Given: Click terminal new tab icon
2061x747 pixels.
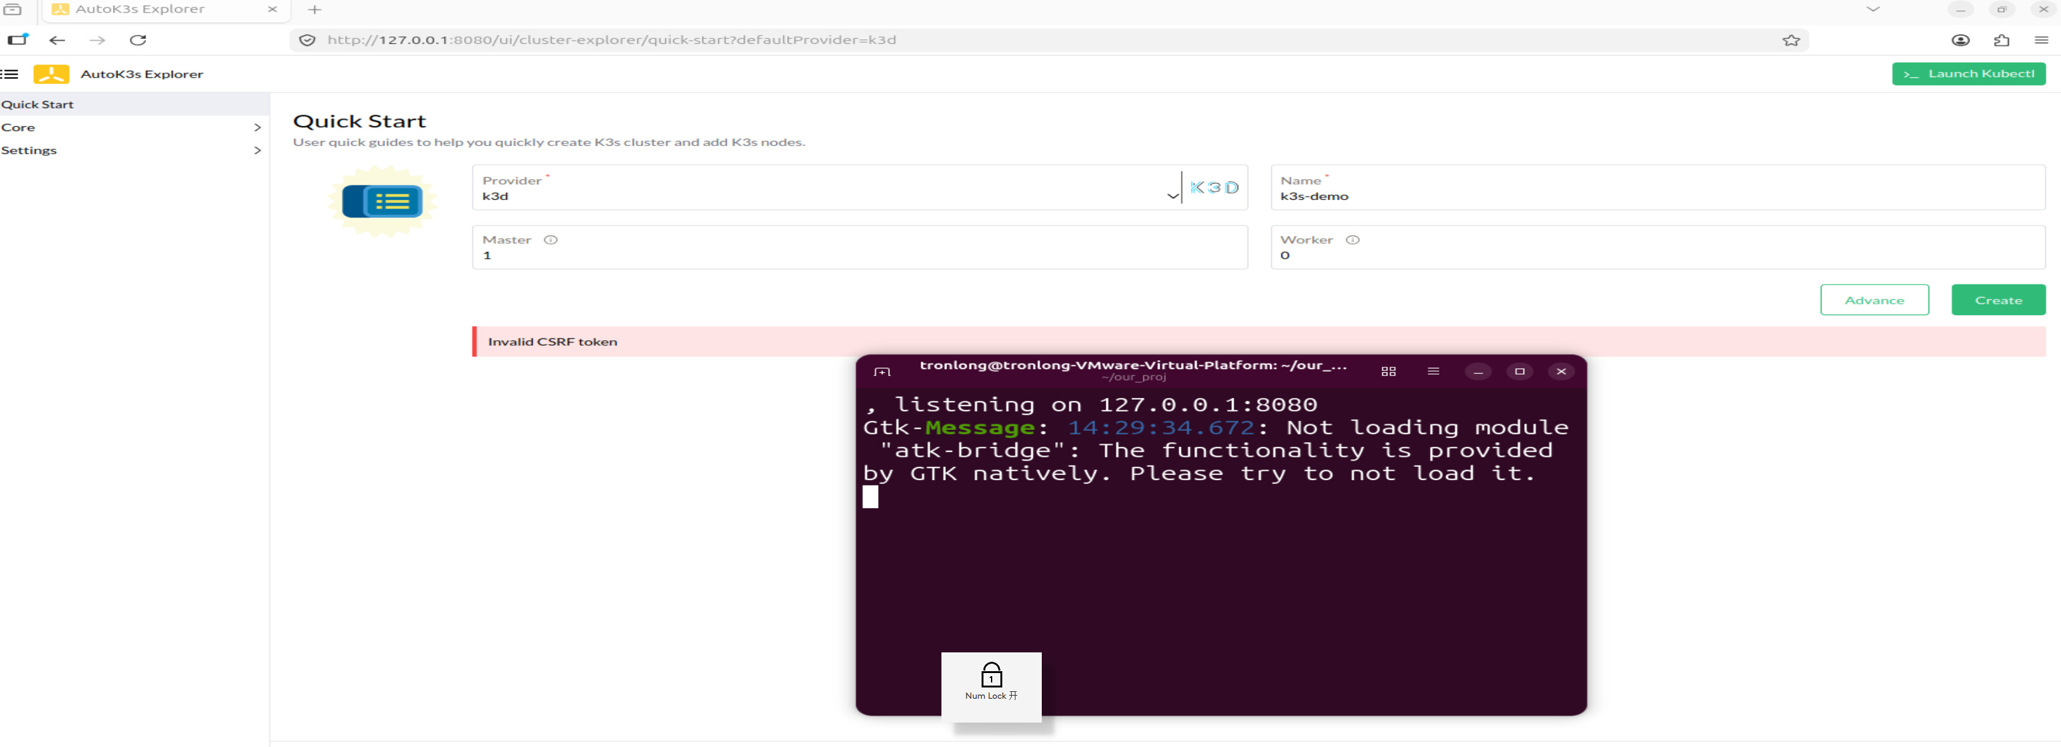Looking at the screenshot, I should pos(882,372).
